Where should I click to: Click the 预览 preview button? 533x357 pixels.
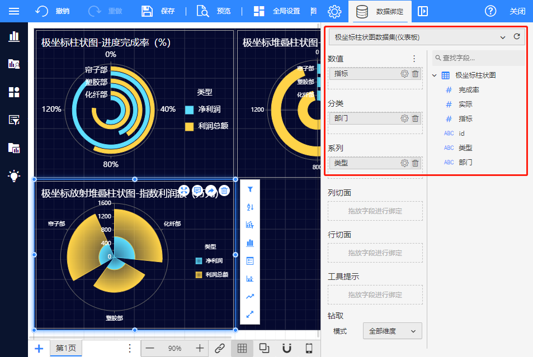pyautogui.click(x=214, y=11)
